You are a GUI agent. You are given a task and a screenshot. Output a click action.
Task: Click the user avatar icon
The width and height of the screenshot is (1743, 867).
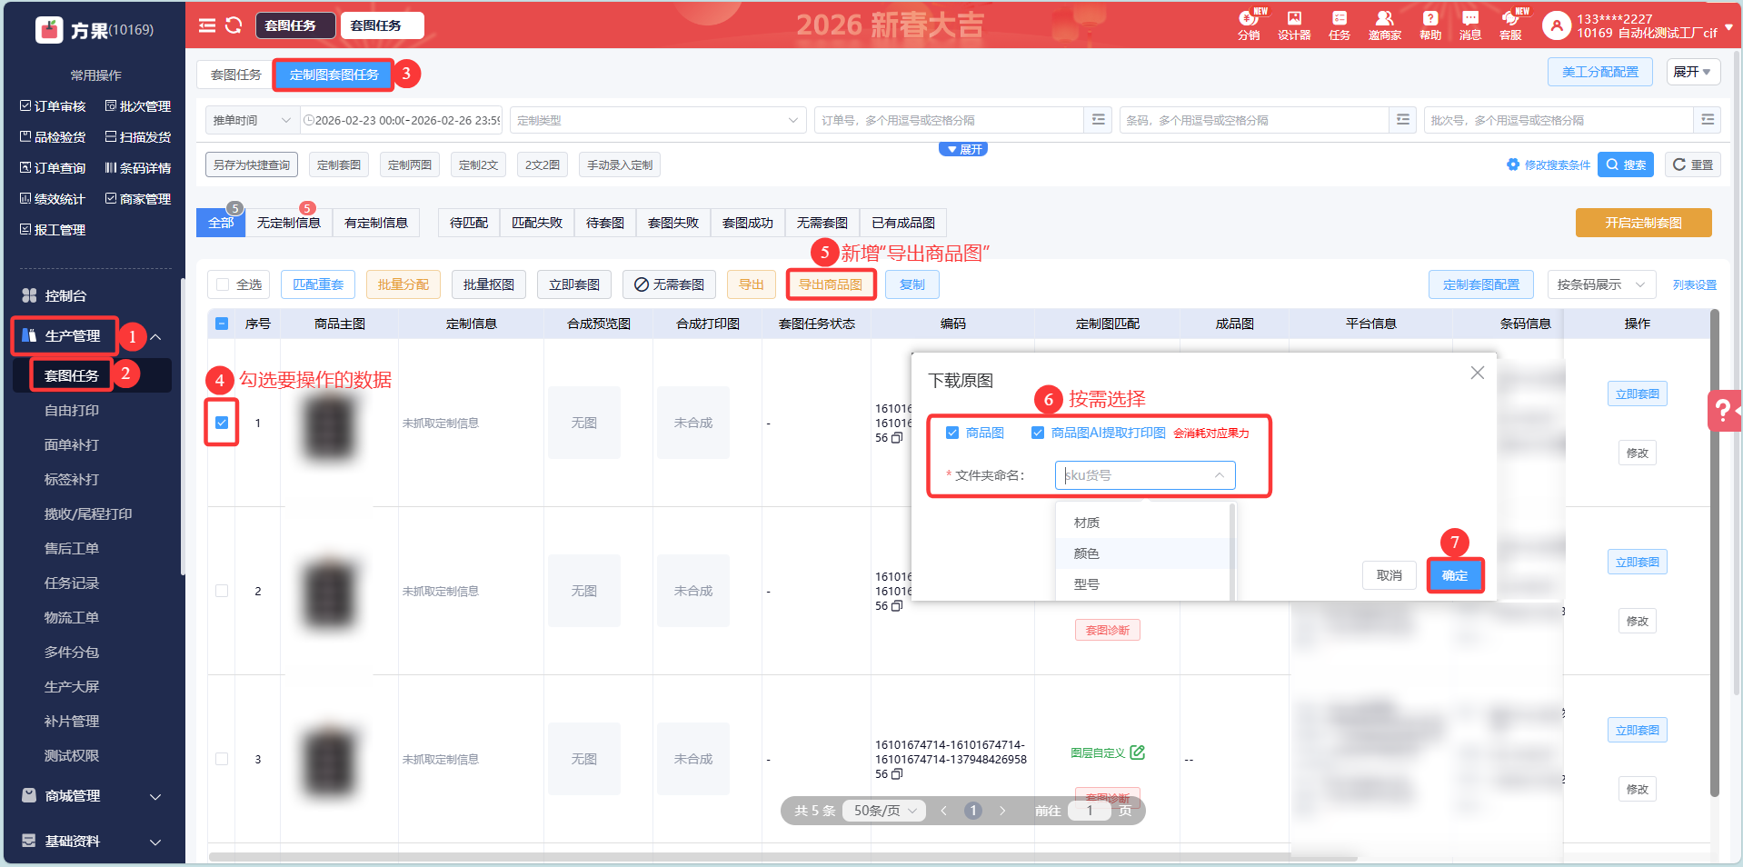pos(1557,25)
